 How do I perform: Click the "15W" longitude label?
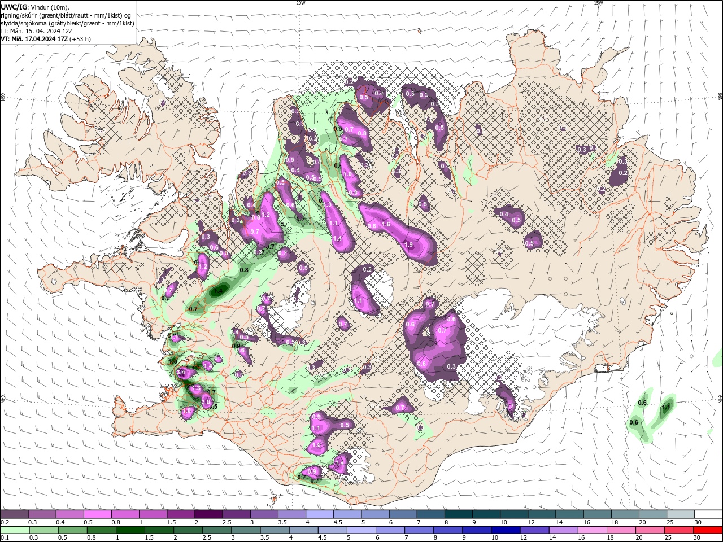pyautogui.click(x=598, y=3)
